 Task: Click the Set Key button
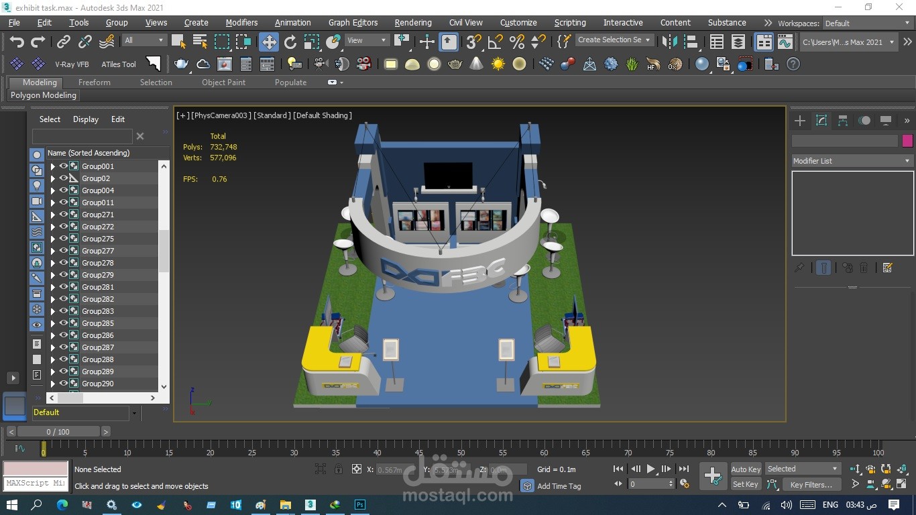point(746,484)
